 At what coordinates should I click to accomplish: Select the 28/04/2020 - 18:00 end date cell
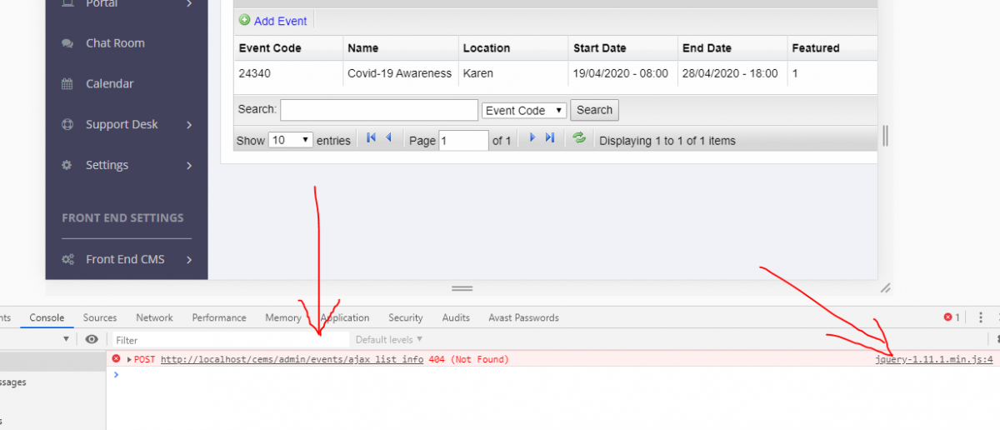click(732, 73)
